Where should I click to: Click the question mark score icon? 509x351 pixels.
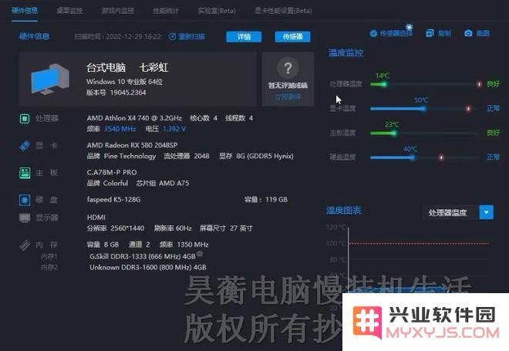(x=288, y=68)
